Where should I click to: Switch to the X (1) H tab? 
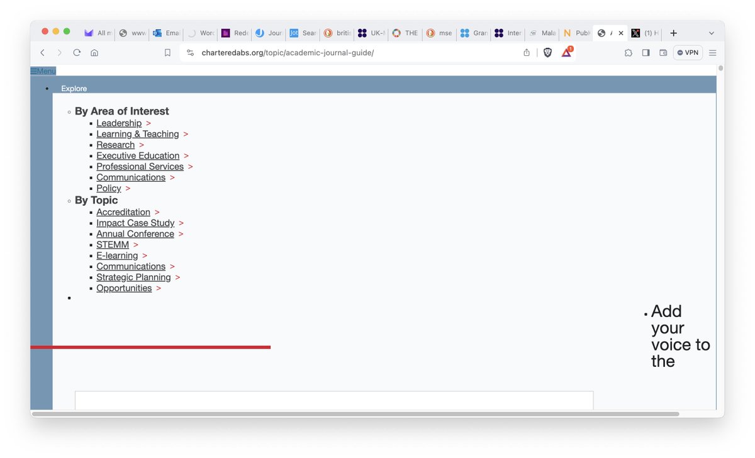(644, 33)
